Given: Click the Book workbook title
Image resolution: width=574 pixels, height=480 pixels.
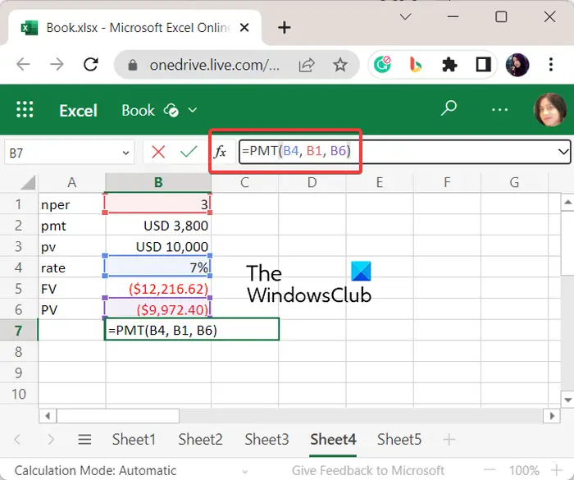Looking at the screenshot, I should [x=138, y=110].
